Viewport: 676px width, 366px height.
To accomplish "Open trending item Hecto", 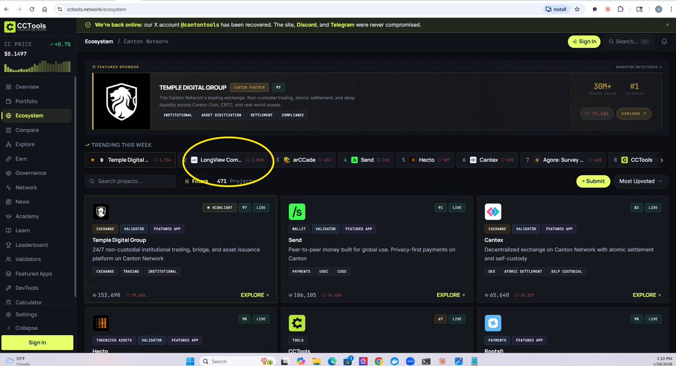I will [x=425, y=160].
